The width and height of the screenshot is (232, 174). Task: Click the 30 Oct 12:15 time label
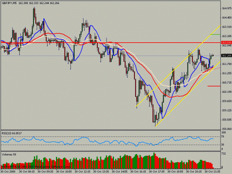click(82, 172)
